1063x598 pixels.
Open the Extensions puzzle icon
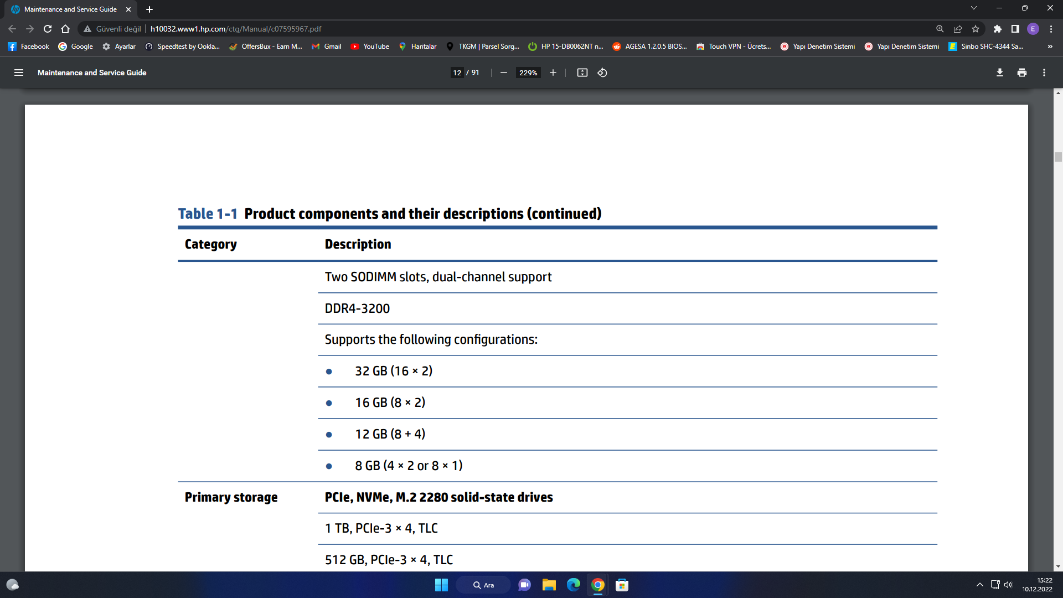click(x=998, y=29)
